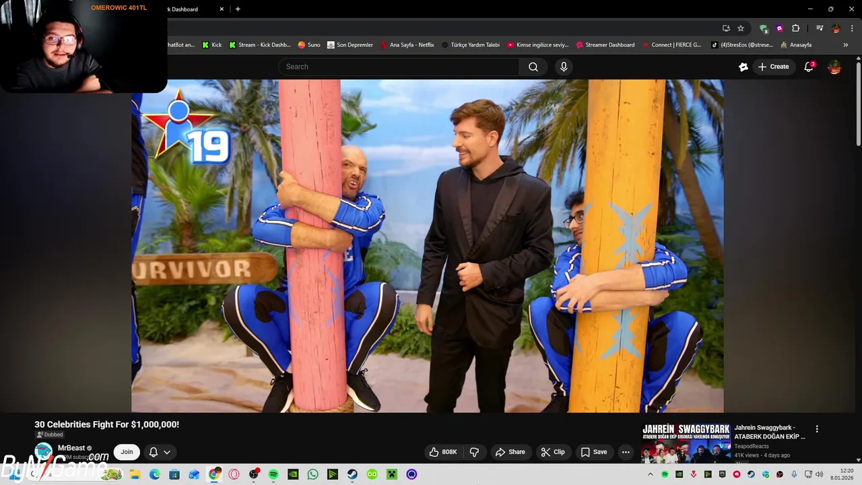
Task: Start voice search with the microphone icon
Action: click(564, 67)
